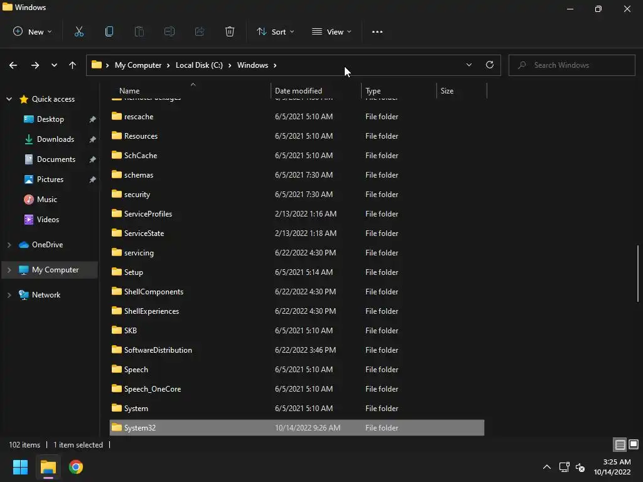643x482 pixels.
Task: Launch Google Chrome from taskbar
Action: pyautogui.click(x=76, y=467)
